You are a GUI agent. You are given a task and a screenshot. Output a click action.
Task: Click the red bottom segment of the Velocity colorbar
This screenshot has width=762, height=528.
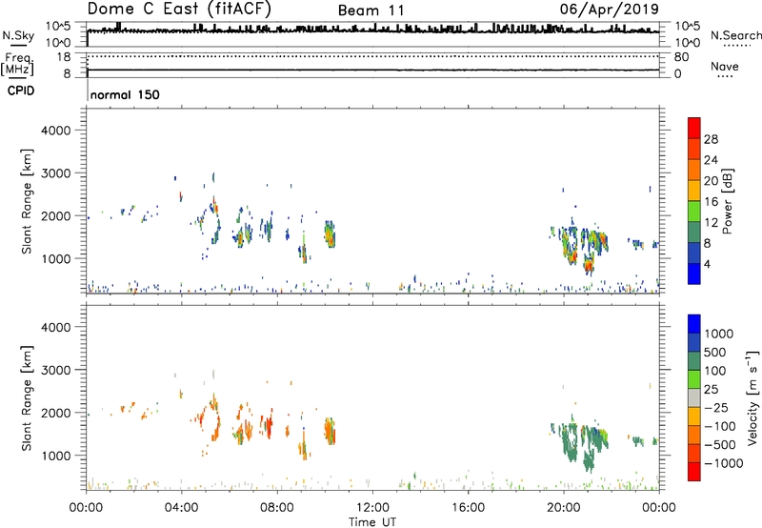tap(694, 471)
